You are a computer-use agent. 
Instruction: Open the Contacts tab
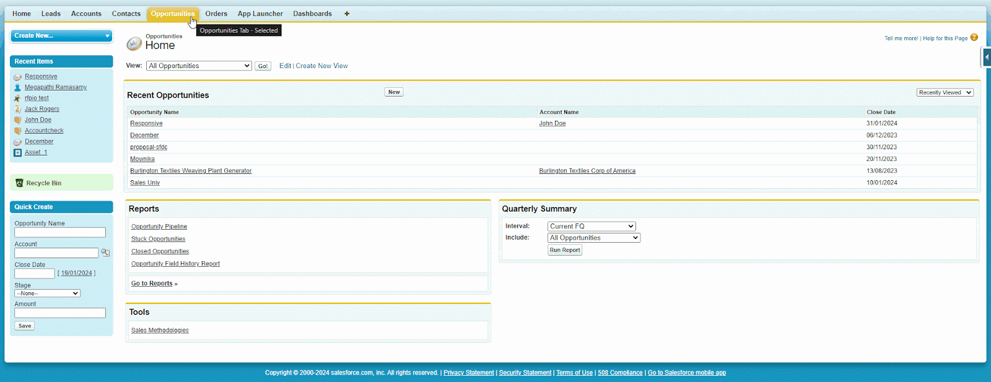click(126, 14)
